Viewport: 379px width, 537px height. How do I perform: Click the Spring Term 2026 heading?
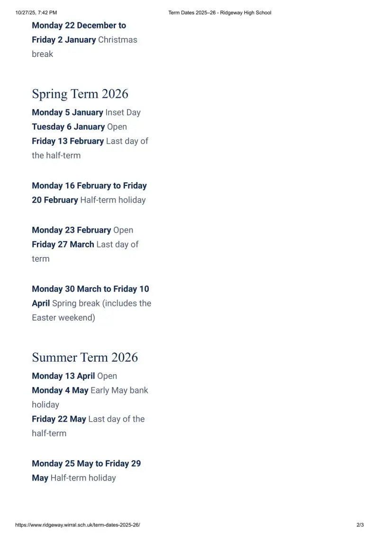pyautogui.click(x=80, y=94)
